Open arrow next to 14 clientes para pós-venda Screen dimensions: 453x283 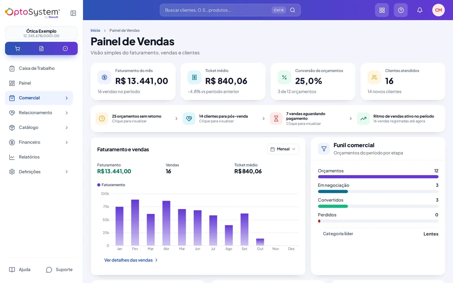coord(263,119)
